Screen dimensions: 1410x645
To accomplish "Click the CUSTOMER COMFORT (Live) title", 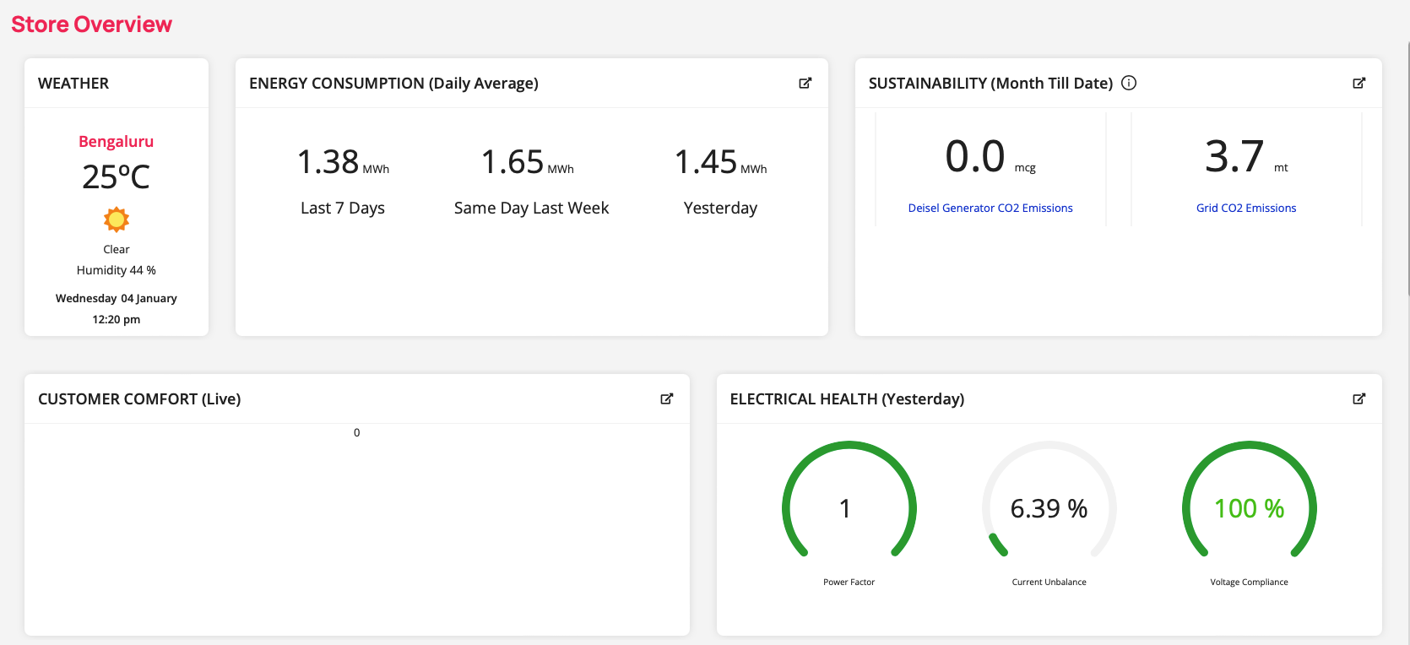I will 139,398.
